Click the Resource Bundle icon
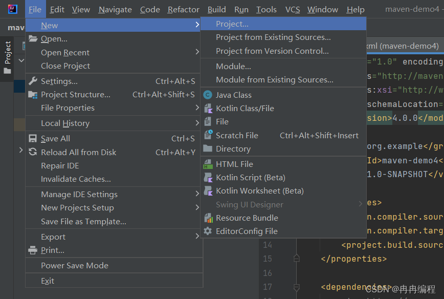This screenshot has width=444, height=299. point(208,218)
